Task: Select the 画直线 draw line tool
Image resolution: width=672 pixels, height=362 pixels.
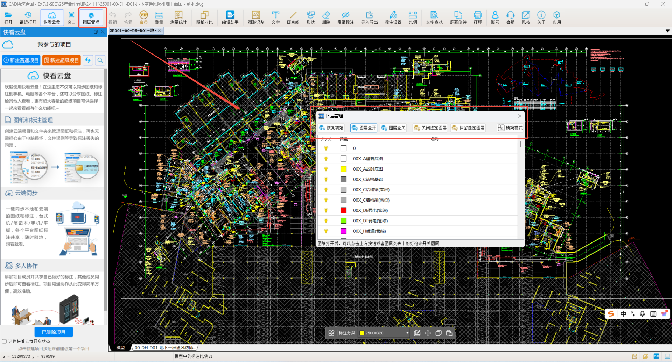Action: tap(293, 17)
